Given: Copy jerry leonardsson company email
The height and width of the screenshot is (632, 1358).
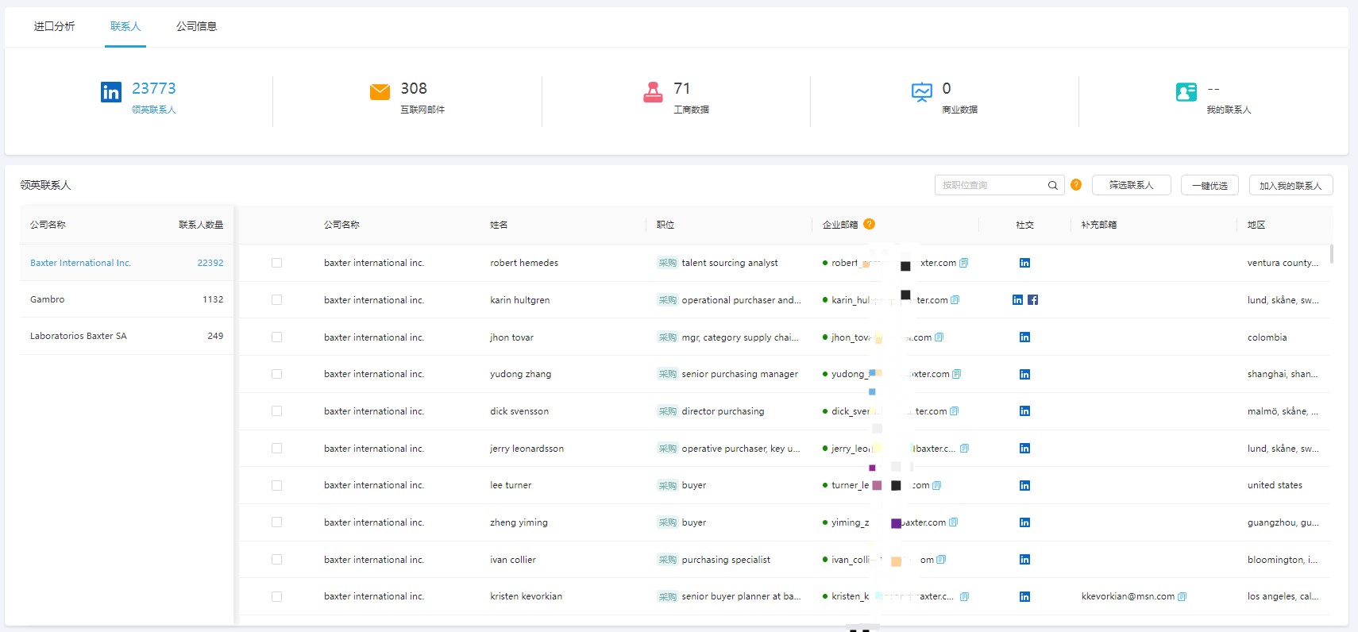Looking at the screenshot, I should [964, 449].
